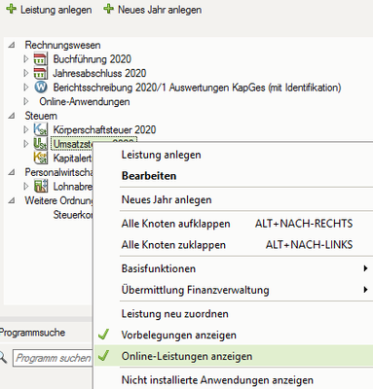Toggle the Online-Leistungen anzeigen checkmark option
This screenshot has width=373, height=389.
[x=234, y=356]
